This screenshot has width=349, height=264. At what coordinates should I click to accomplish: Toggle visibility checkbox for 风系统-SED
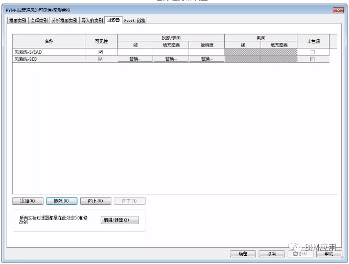pyautogui.click(x=101, y=59)
